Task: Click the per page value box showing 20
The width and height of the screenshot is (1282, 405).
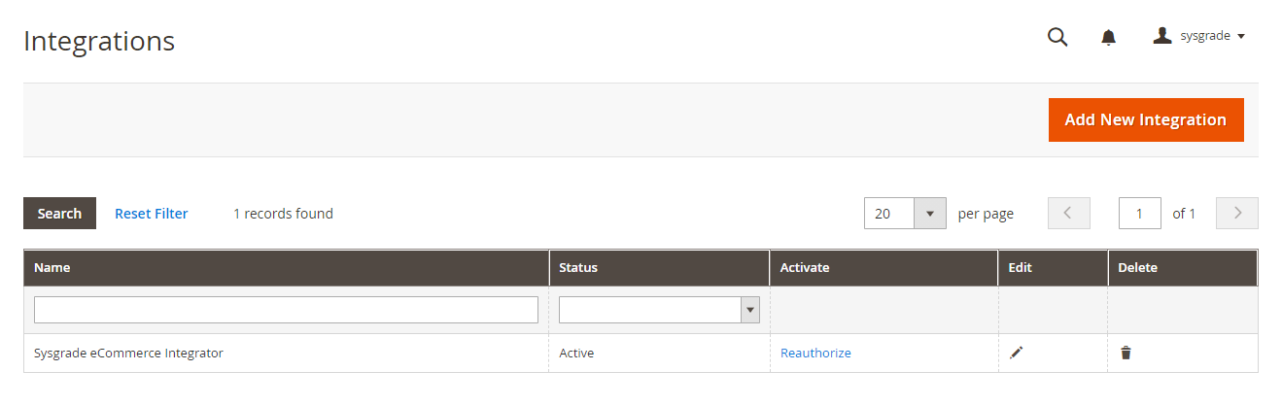Action: click(x=889, y=214)
